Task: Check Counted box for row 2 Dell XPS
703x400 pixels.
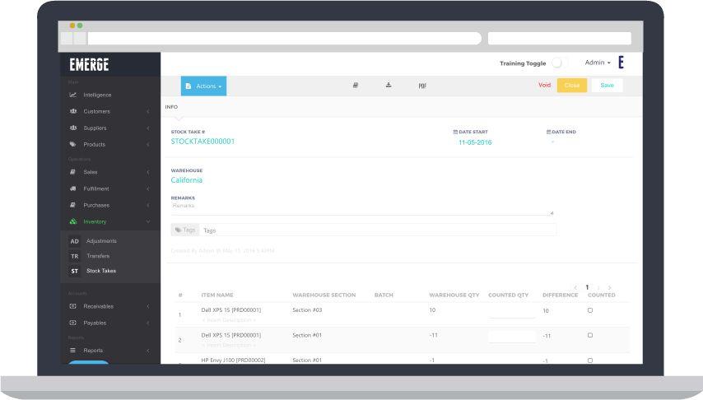Action: coord(590,336)
